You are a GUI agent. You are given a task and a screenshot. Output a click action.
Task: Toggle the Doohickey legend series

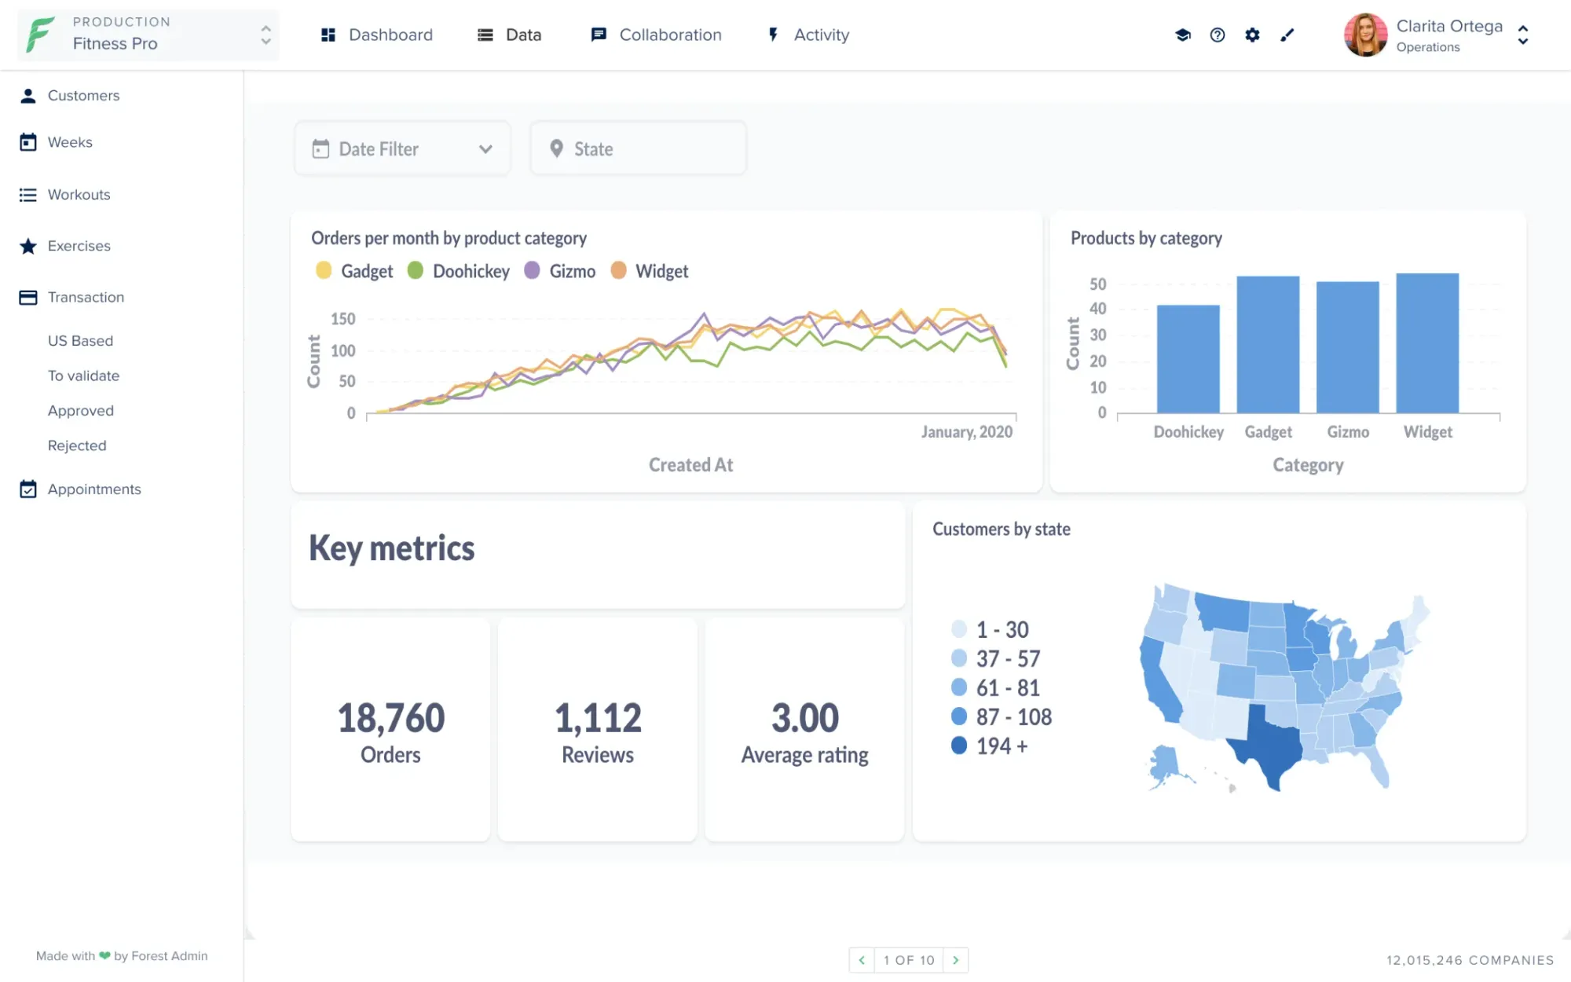[x=459, y=271]
